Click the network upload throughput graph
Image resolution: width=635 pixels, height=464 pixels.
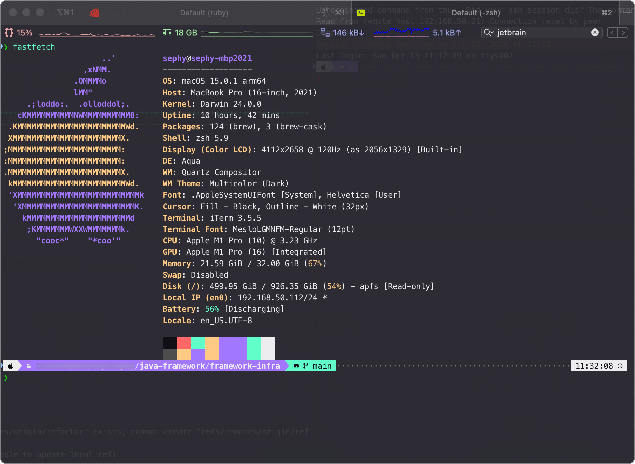(401, 33)
